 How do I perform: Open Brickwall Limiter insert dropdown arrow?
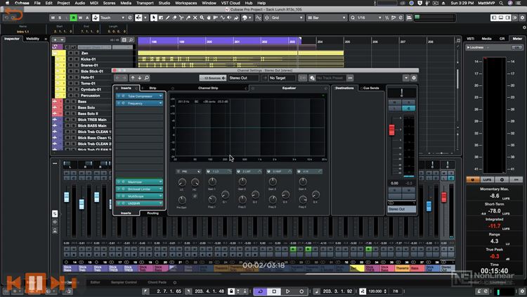coord(161,189)
